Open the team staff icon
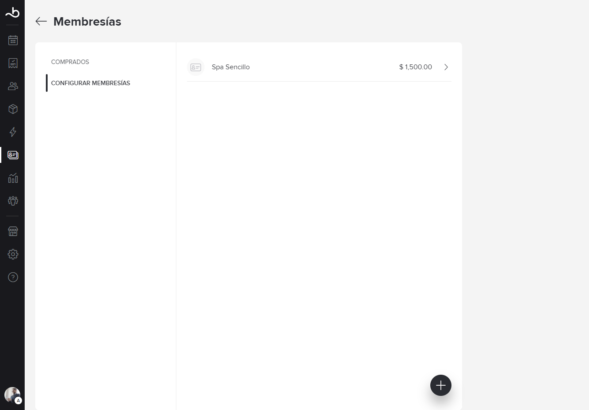589x410 pixels. 13,201
